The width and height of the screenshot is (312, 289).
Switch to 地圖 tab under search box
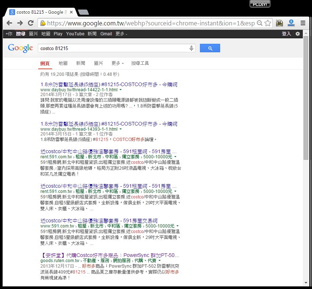coord(63,63)
